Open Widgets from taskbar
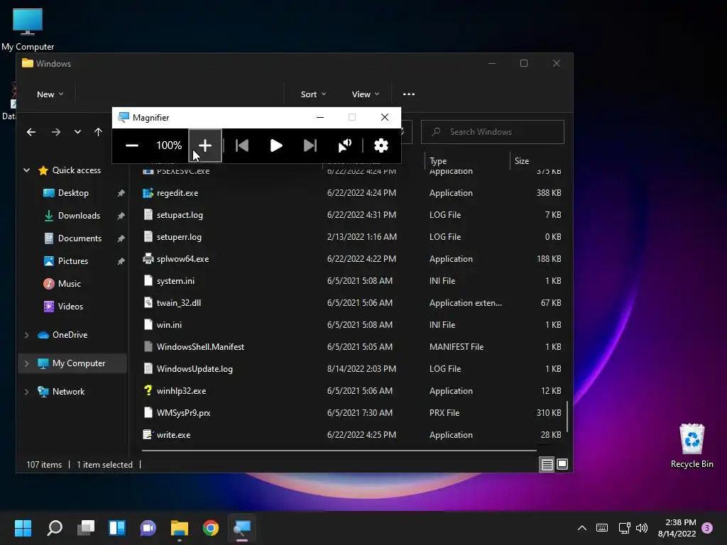 [x=117, y=528]
